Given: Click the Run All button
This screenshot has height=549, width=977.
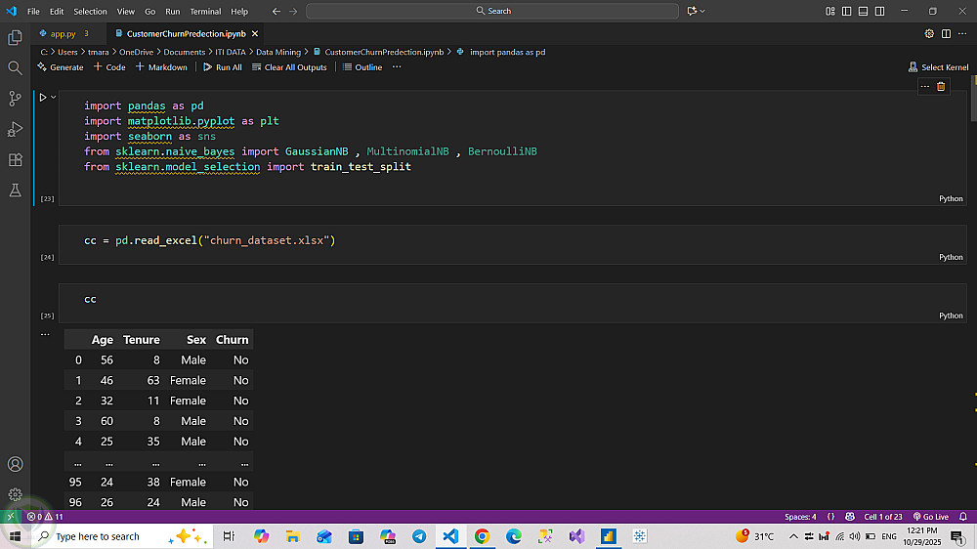Looking at the screenshot, I should coord(223,67).
